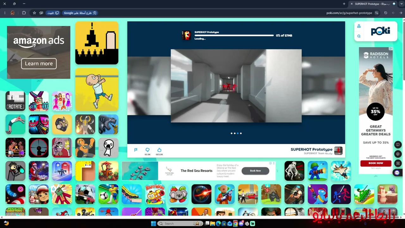Open the green tank hill game tile
The width and height of the screenshot is (405, 228).
click(x=364, y=194)
